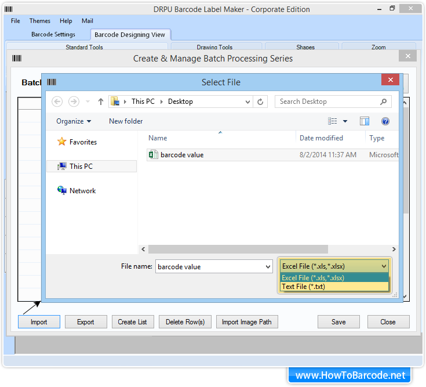Switch to Barcode Designing View tab
This screenshot has height=387, width=426.
coord(130,35)
